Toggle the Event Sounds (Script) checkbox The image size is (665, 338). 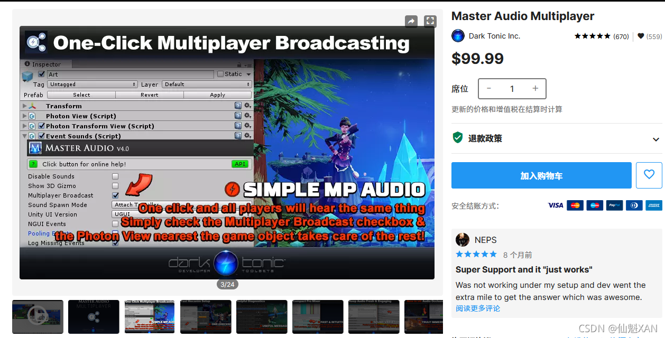(x=42, y=136)
